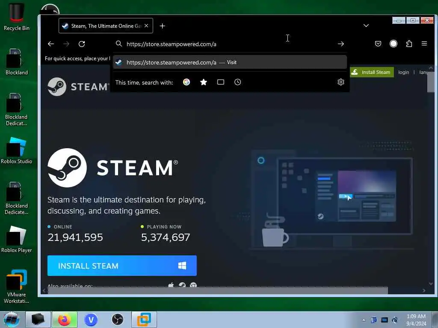Click the green Install Steam header button
This screenshot has width=438, height=328.
[372, 72]
